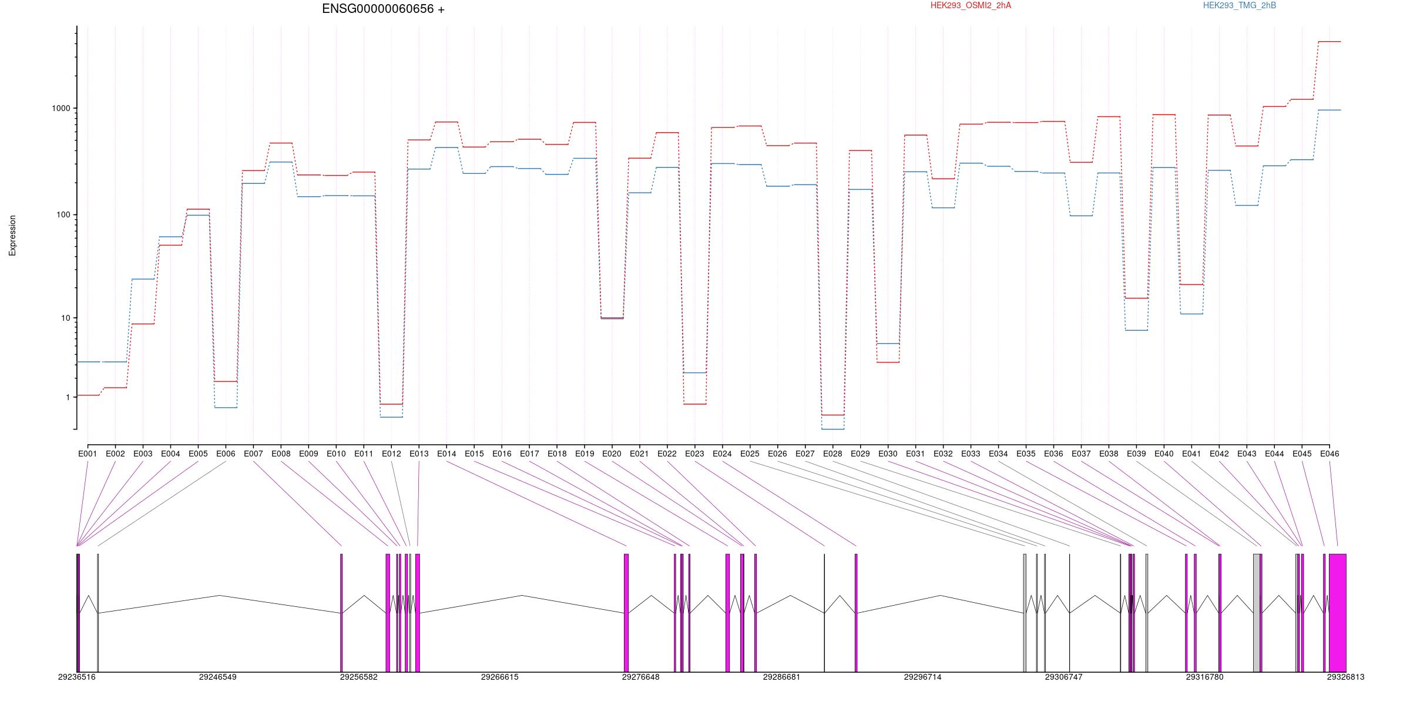Click exon label E034
The image size is (1410, 705).
point(998,454)
